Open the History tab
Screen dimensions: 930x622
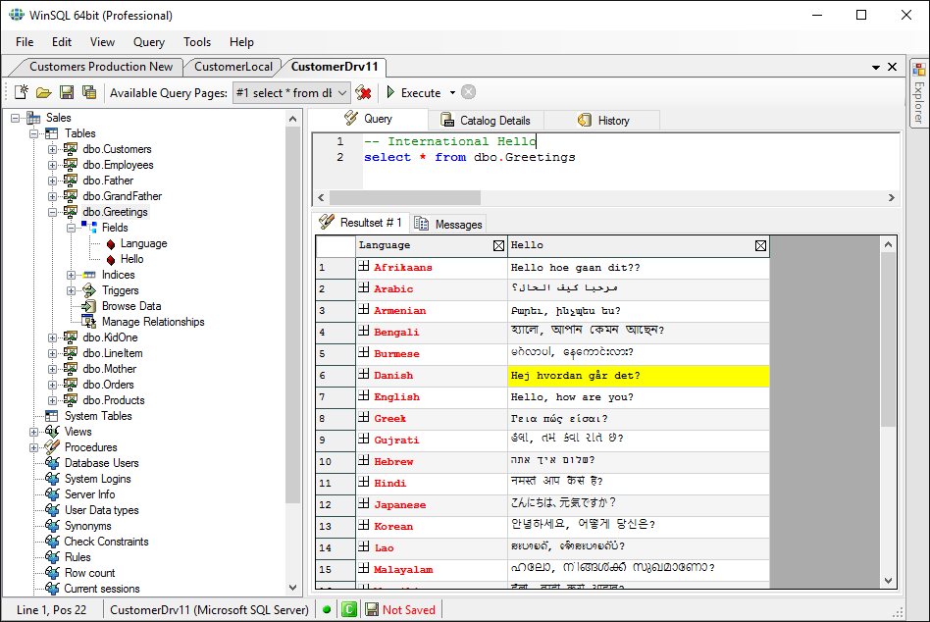601,121
